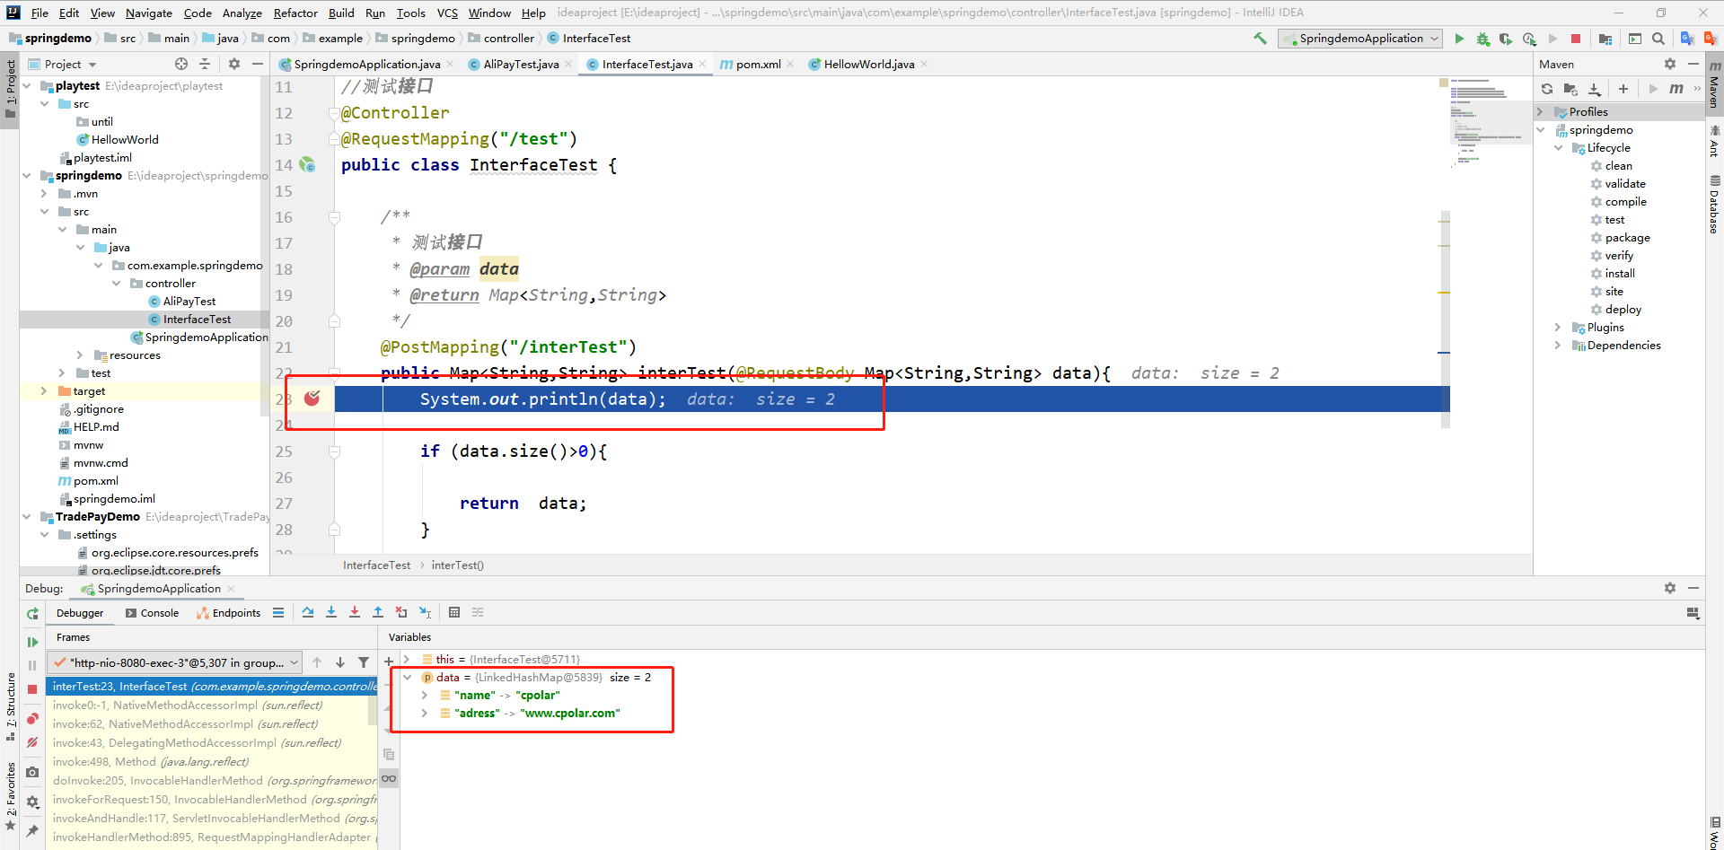Toggle the frames filter funnel icon
Viewport: 1724px width, 850px height.
pos(363,662)
